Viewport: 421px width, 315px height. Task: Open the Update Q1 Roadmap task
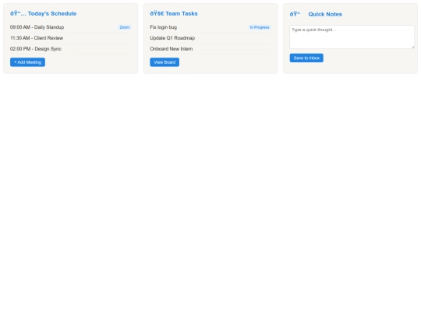(210, 38)
